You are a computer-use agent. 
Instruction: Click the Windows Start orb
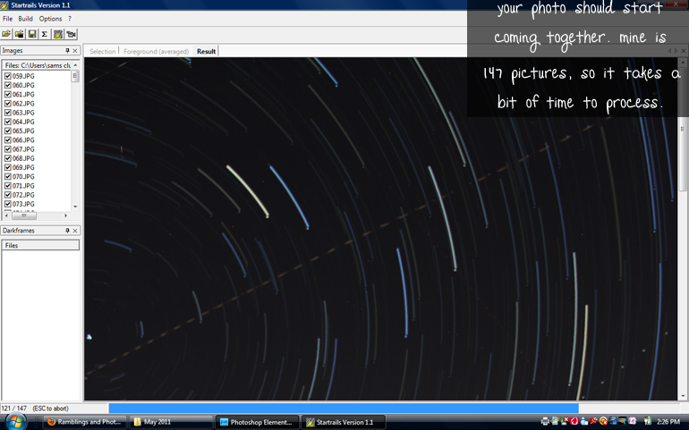15,422
